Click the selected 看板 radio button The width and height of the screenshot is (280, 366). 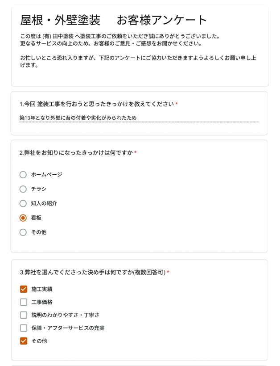[x=23, y=218]
